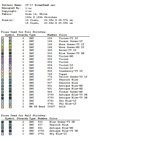Click the color swatch for 153 Violet-VY LT
The height and width of the screenshot is (145, 144).
tap(2, 38)
